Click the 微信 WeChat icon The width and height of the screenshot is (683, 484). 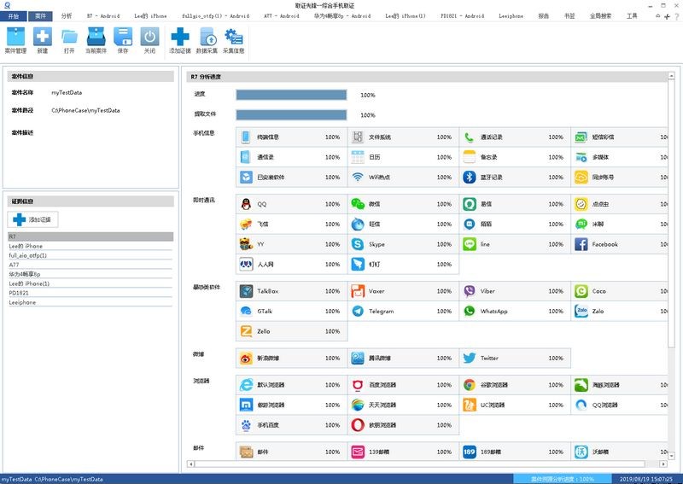pyautogui.click(x=358, y=204)
